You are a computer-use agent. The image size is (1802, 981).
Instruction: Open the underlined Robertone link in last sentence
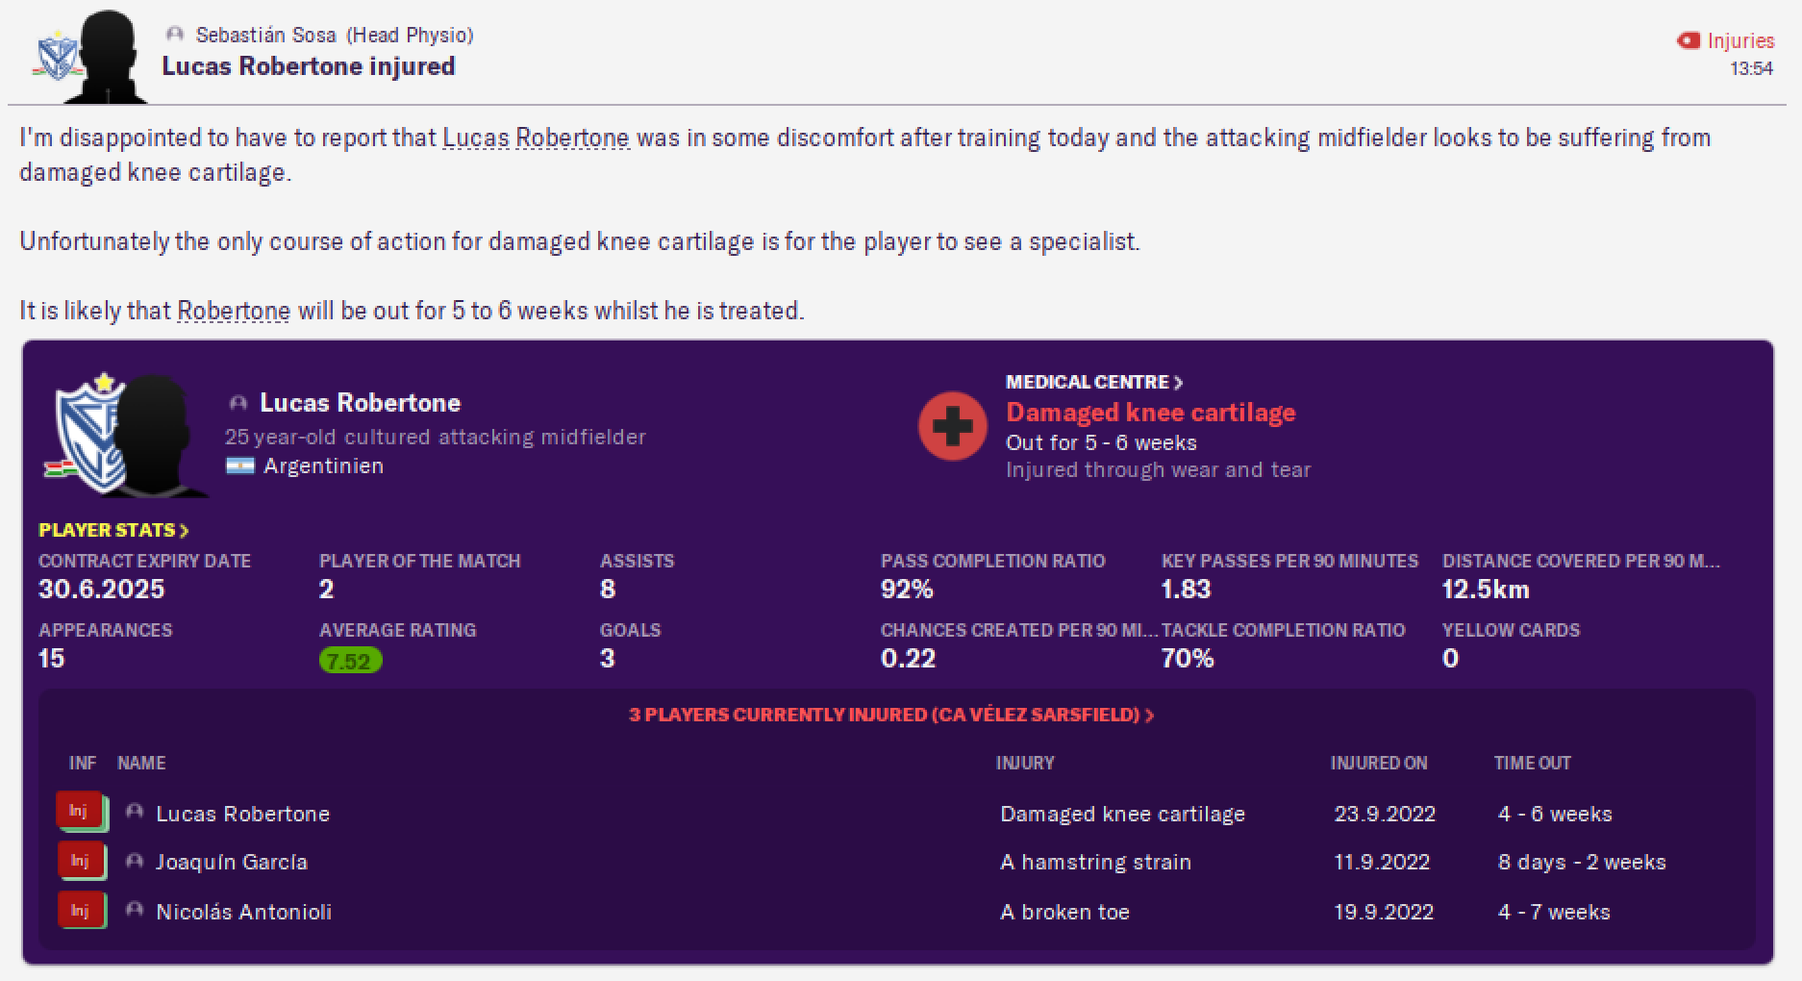[x=234, y=312]
